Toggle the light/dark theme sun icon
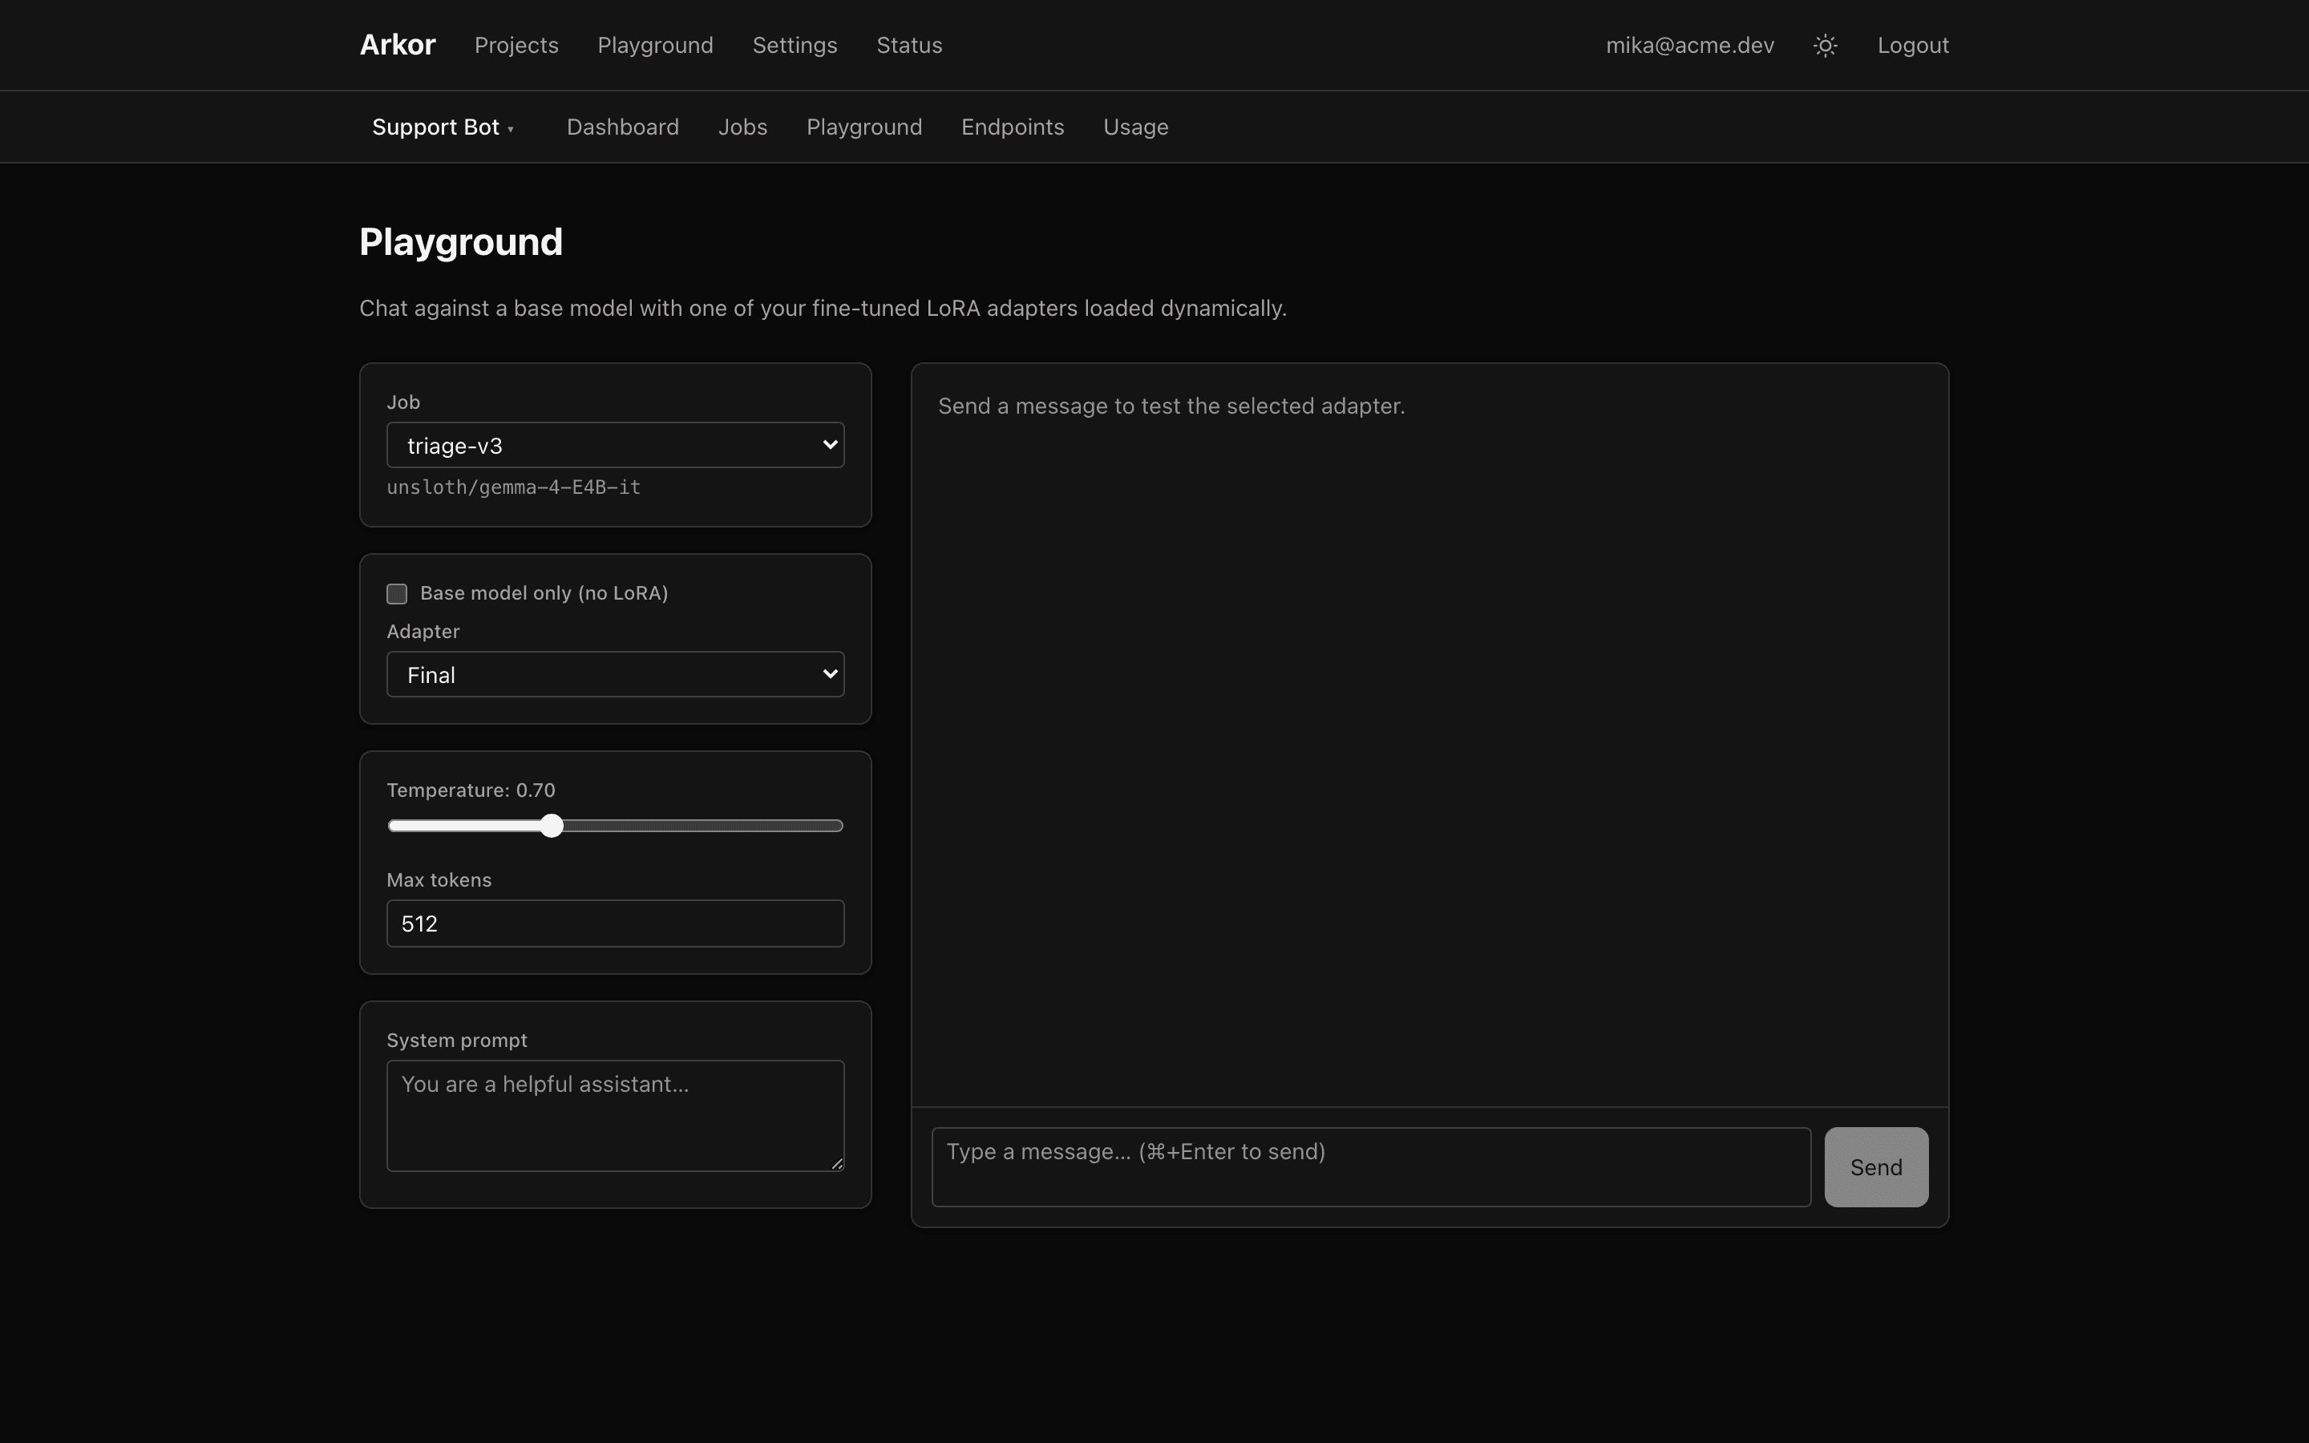 (1826, 46)
